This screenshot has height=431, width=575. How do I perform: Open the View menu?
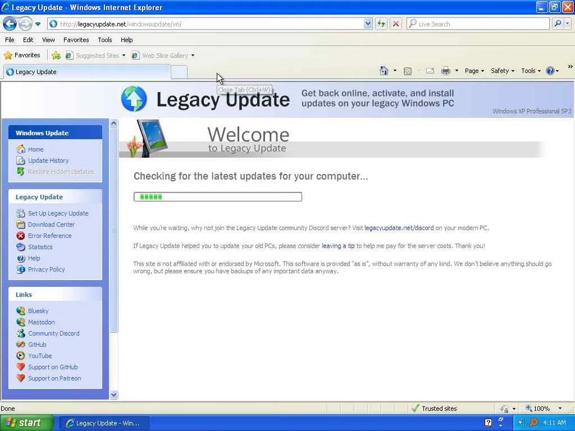(x=48, y=40)
